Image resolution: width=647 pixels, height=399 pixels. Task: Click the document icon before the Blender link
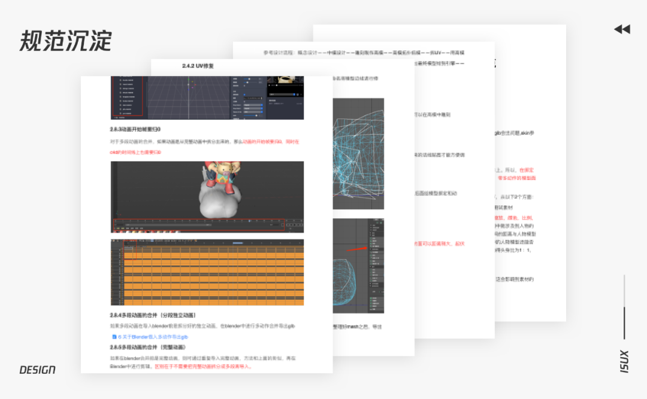(x=114, y=337)
